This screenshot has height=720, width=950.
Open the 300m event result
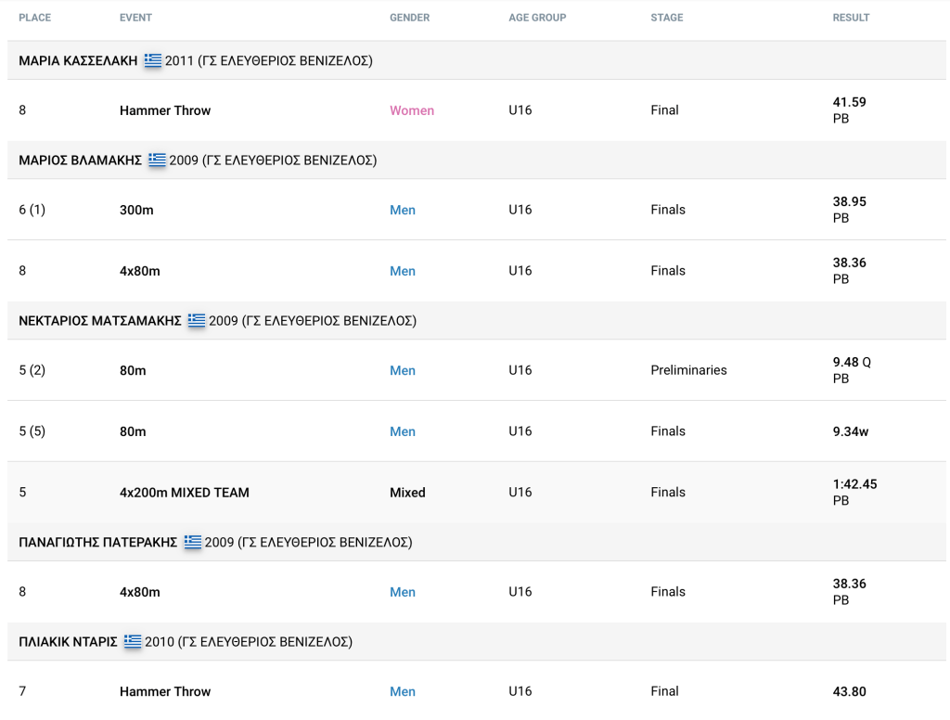pyautogui.click(x=136, y=210)
